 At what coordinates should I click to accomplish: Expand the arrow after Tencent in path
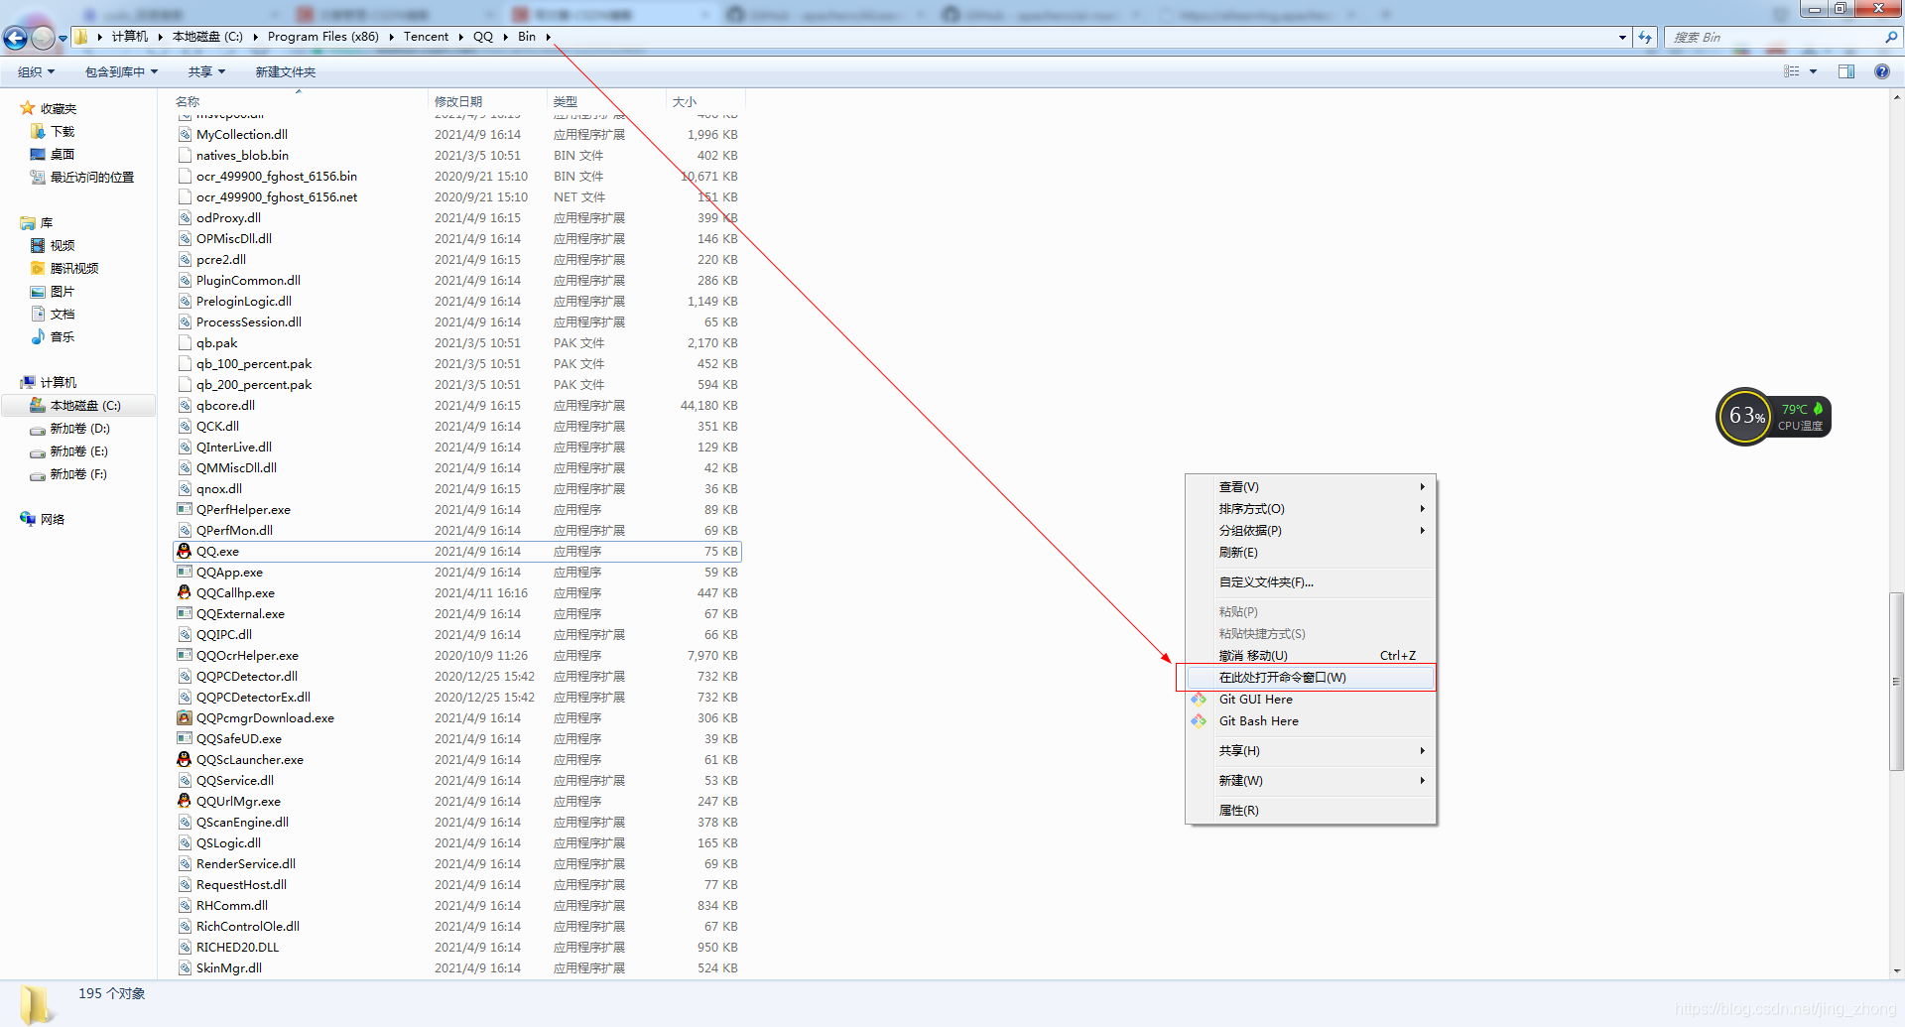click(460, 37)
